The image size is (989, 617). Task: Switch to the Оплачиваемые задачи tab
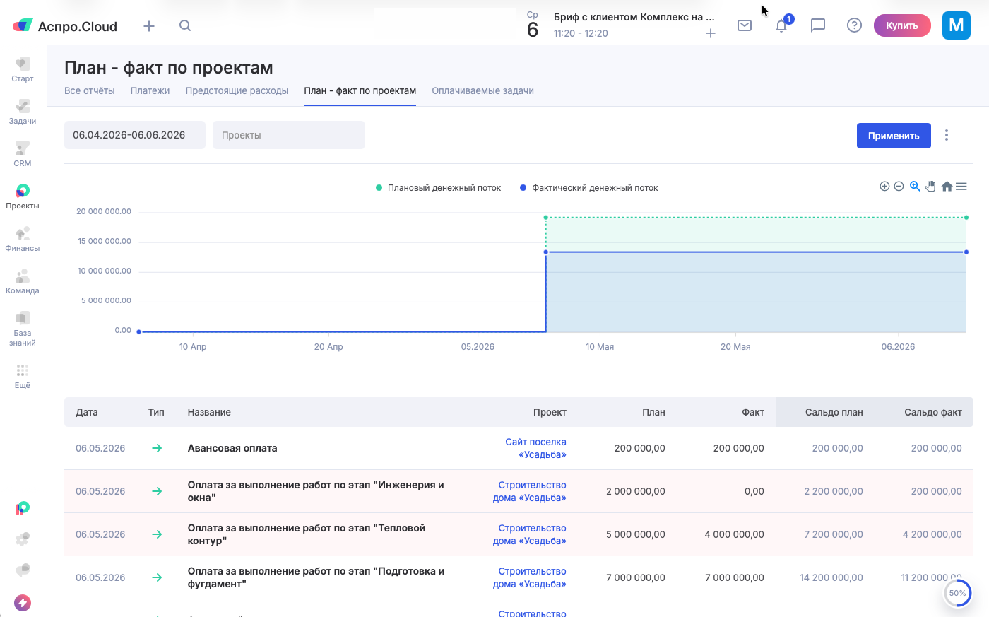click(483, 91)
